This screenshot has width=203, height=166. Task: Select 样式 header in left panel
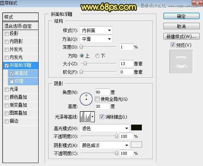pos(21,17)
